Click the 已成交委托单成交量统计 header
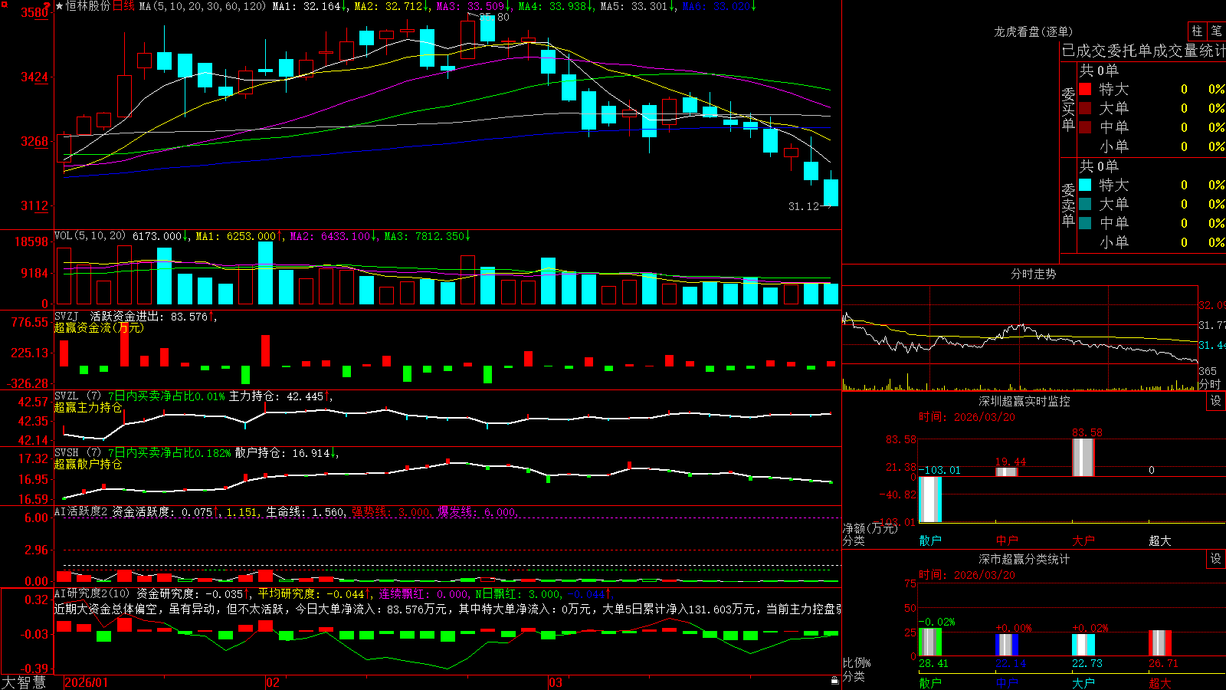 coord(1143,51)
